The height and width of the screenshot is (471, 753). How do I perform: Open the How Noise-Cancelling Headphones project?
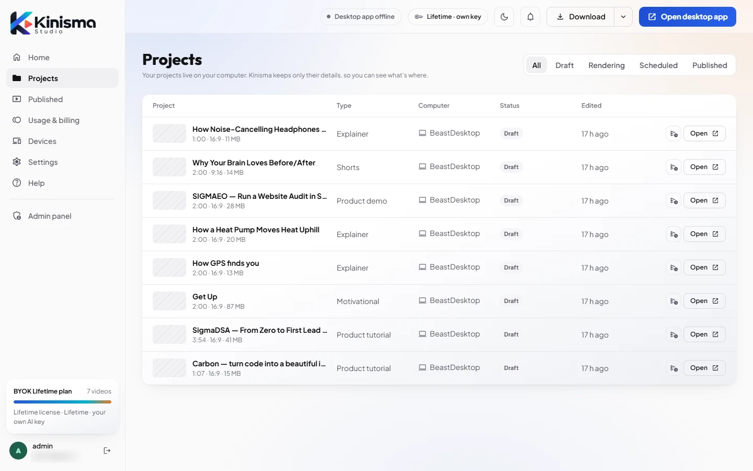tap(704, 134)
